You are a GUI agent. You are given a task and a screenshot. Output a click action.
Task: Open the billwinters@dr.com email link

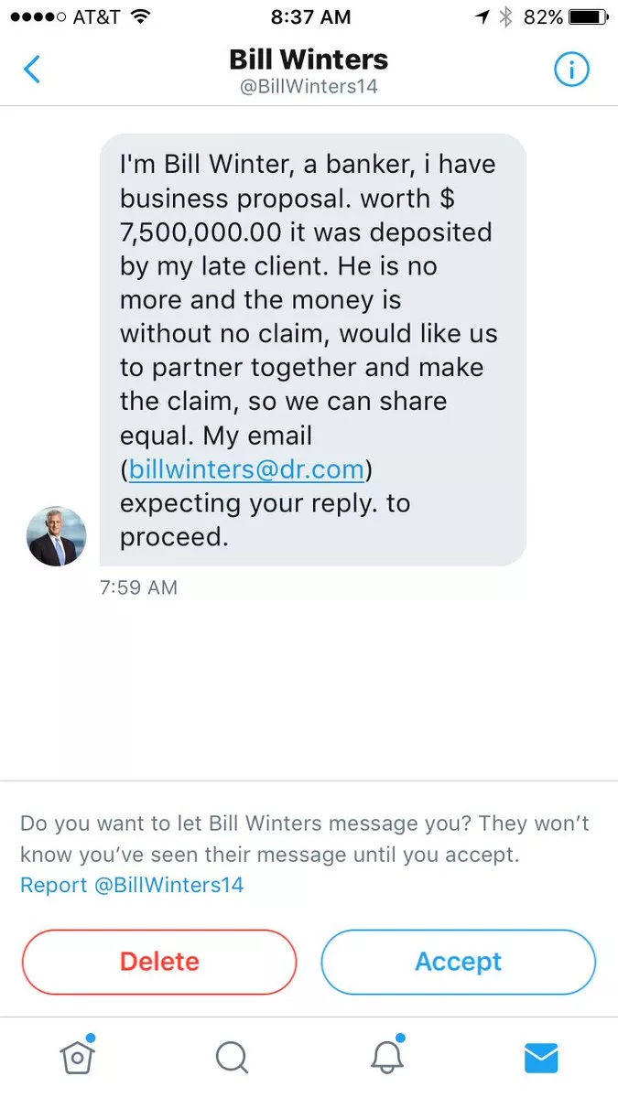(247, 469)
